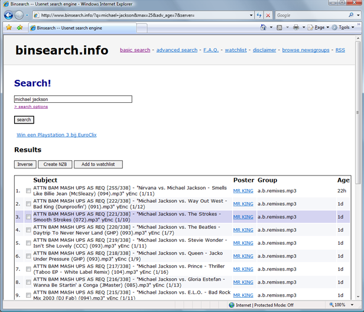364x312 pixels.
Task: Click the Page toolbar icon
Action: pos(310,28)
